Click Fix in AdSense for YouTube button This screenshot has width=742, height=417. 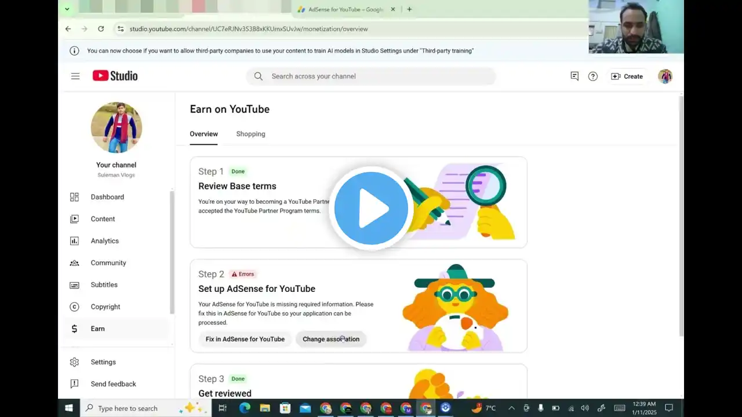pos(245,339)
